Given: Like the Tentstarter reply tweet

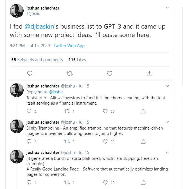Looking at the screenshot, I should click(x=105, y=111).
